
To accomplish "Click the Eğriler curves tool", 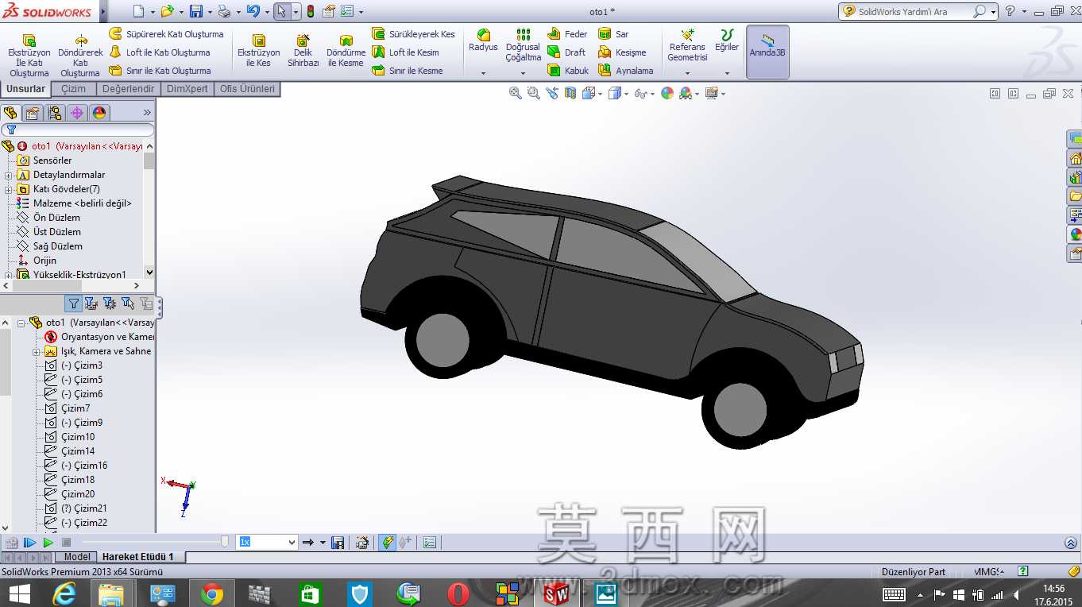I will point(727,41).
